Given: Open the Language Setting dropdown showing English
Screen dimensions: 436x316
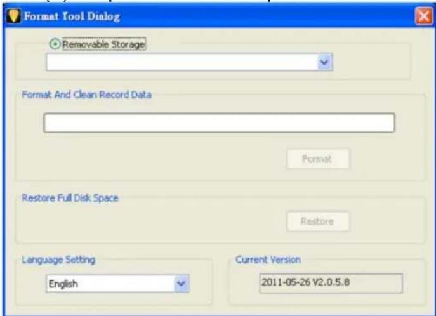Looking at the screenshot, I should 117,284.
